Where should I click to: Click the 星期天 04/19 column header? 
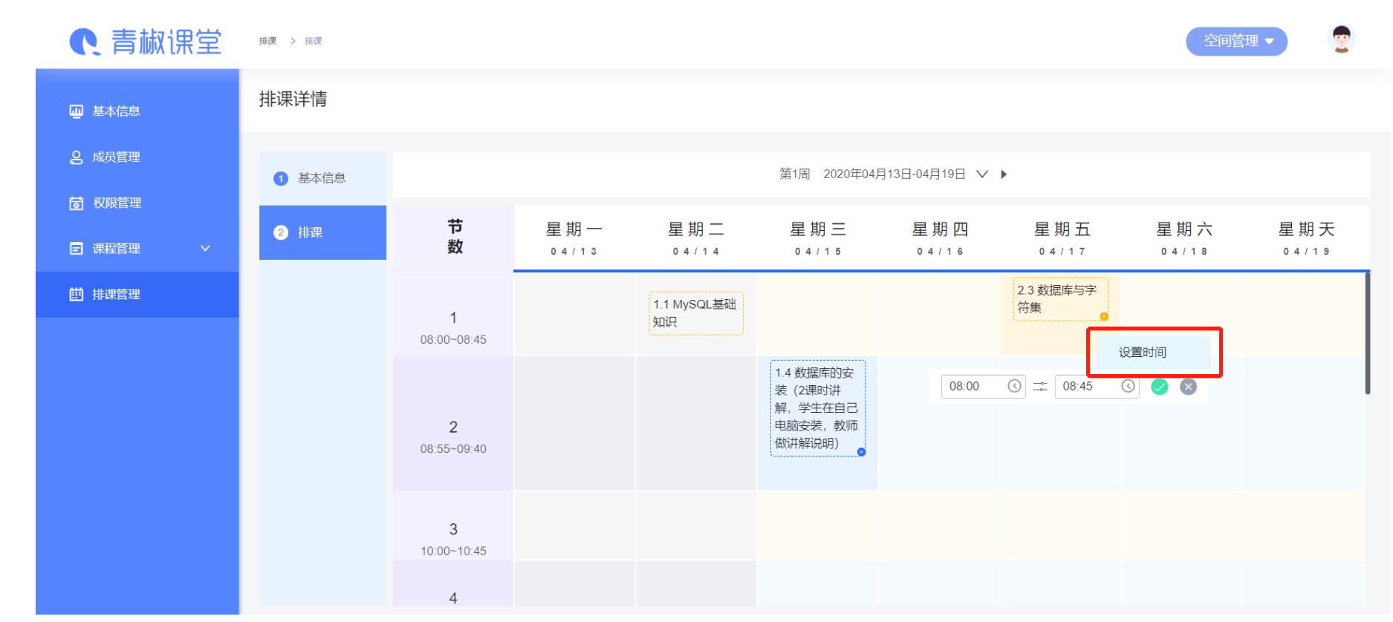click(x=1307, y=238)
